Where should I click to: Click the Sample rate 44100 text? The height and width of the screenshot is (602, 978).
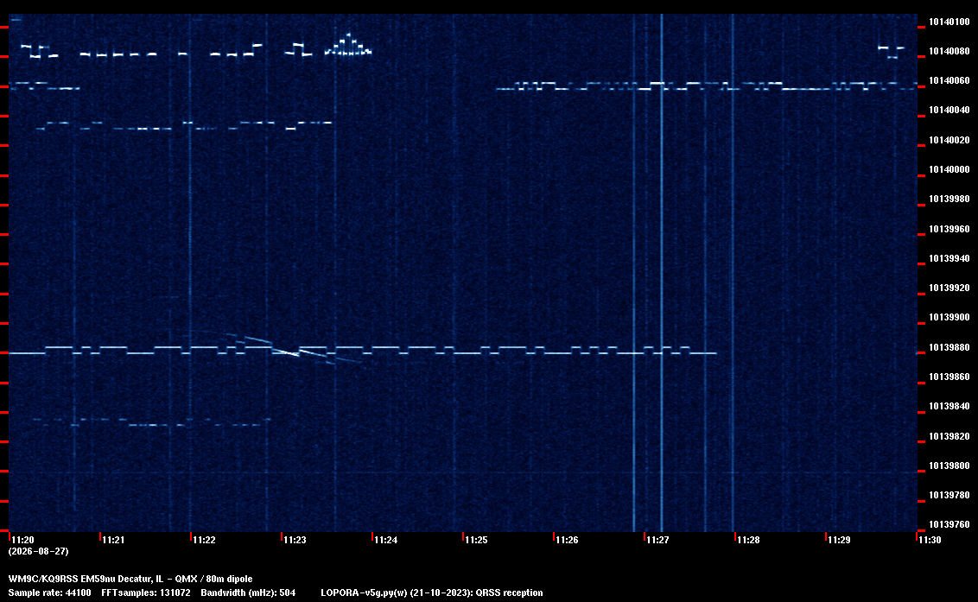click(x=49, y=592)
